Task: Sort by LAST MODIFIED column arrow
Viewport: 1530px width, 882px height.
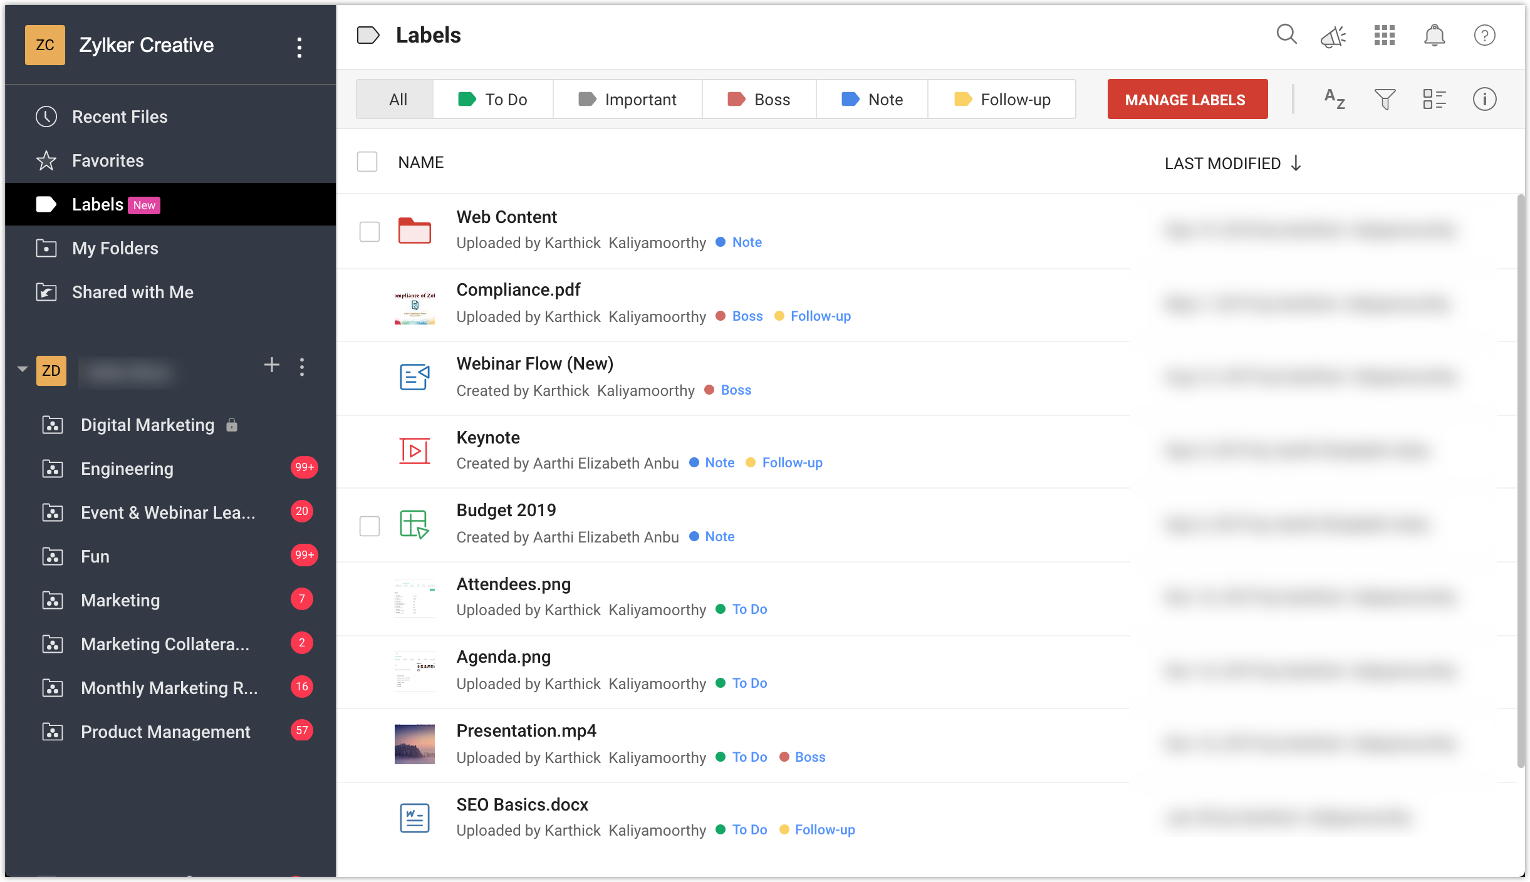Action: point(1296,163)
